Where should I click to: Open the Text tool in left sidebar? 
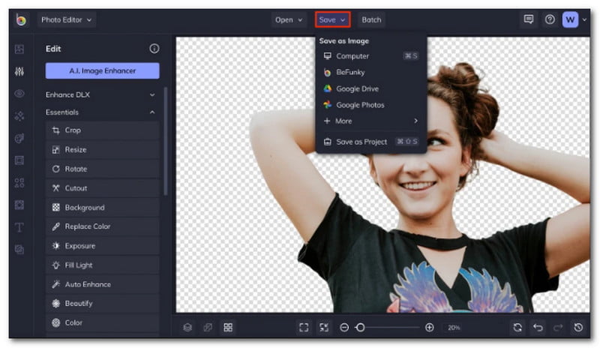(x=19, y=227)
